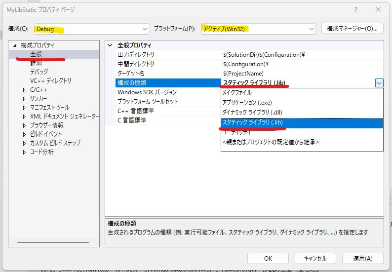Collapse the 構成プロパティ tree node
Screen dimensions: 392x272
15,45
